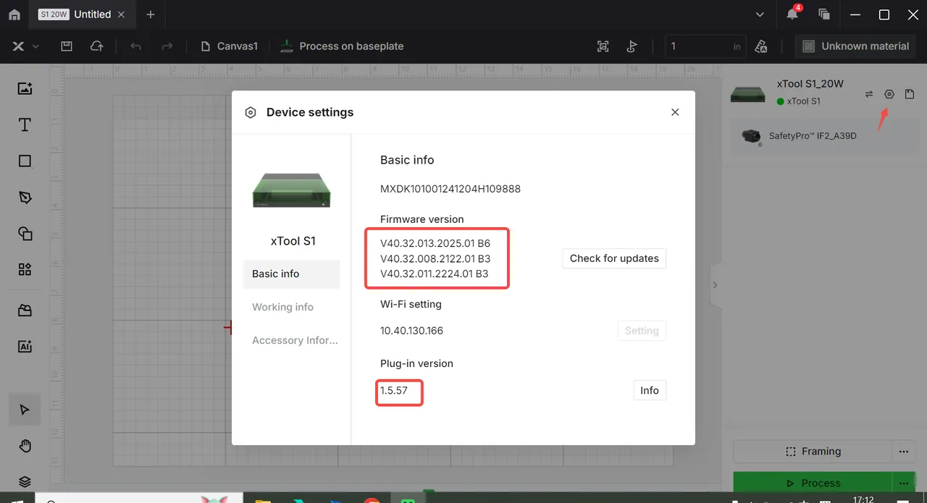Click the Framing button
Viewport: 927px width, 503px height.
pos(813,452)
